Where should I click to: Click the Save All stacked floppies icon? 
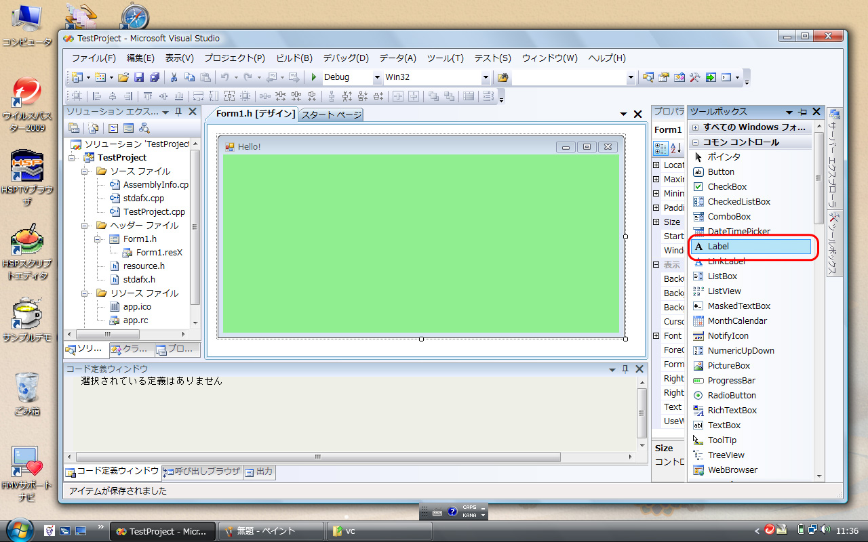pyautogui.click(x=155, y=77)
